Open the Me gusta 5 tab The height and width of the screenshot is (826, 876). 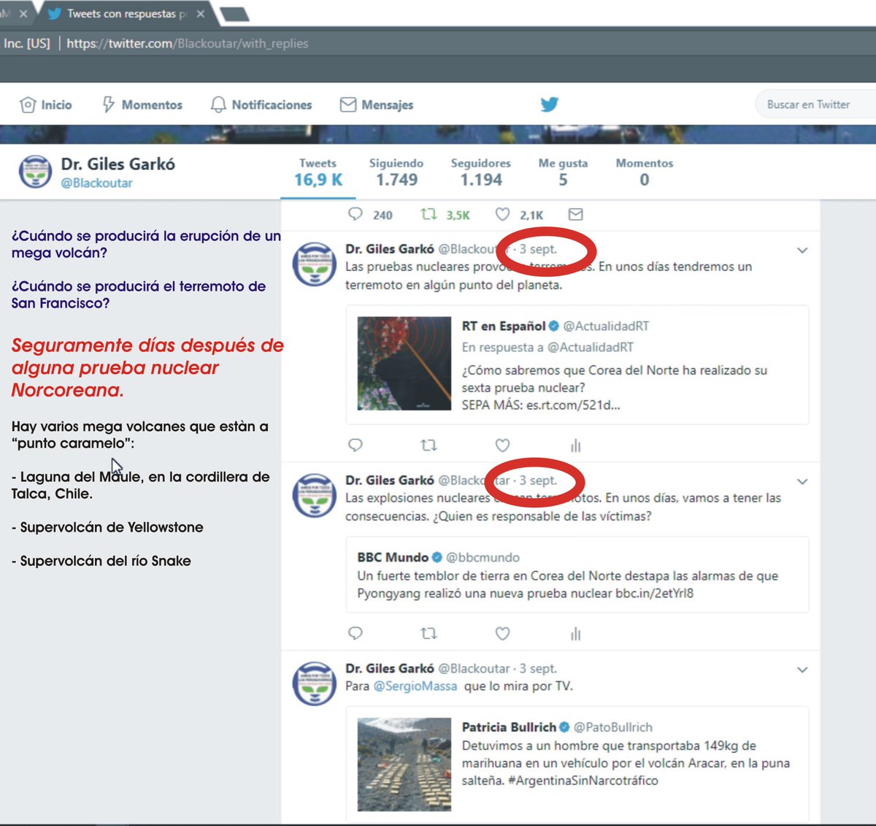[x=563, y=173]
